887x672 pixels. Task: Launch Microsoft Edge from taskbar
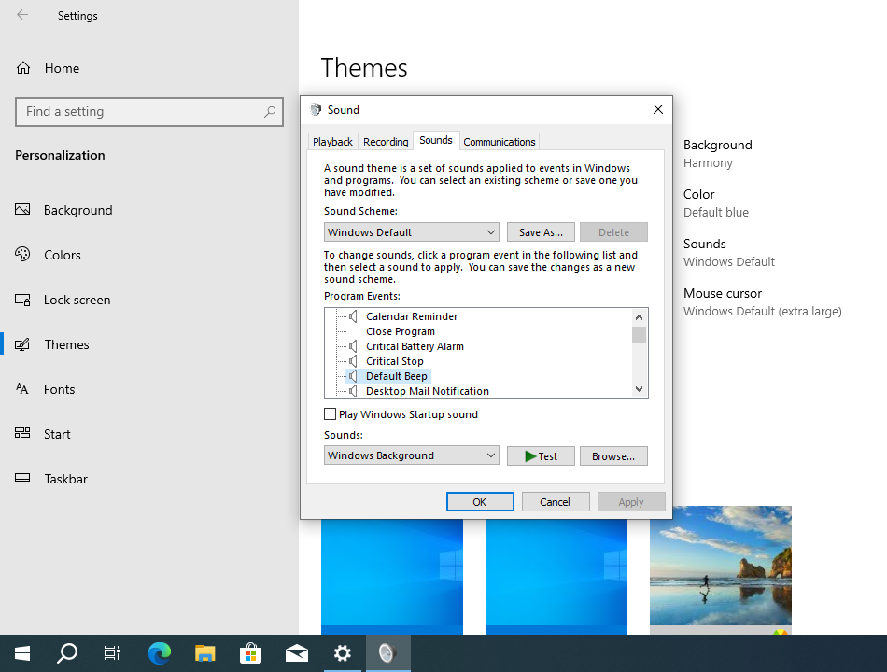tap(160, 653)
